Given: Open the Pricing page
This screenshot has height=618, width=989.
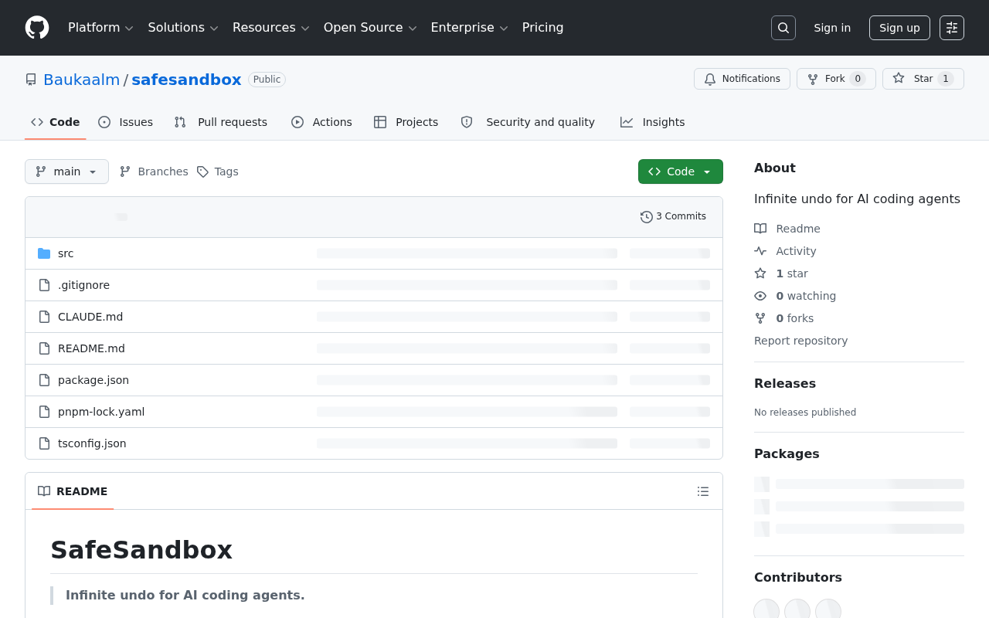Looking at the screenshot, I should point(543,28).
